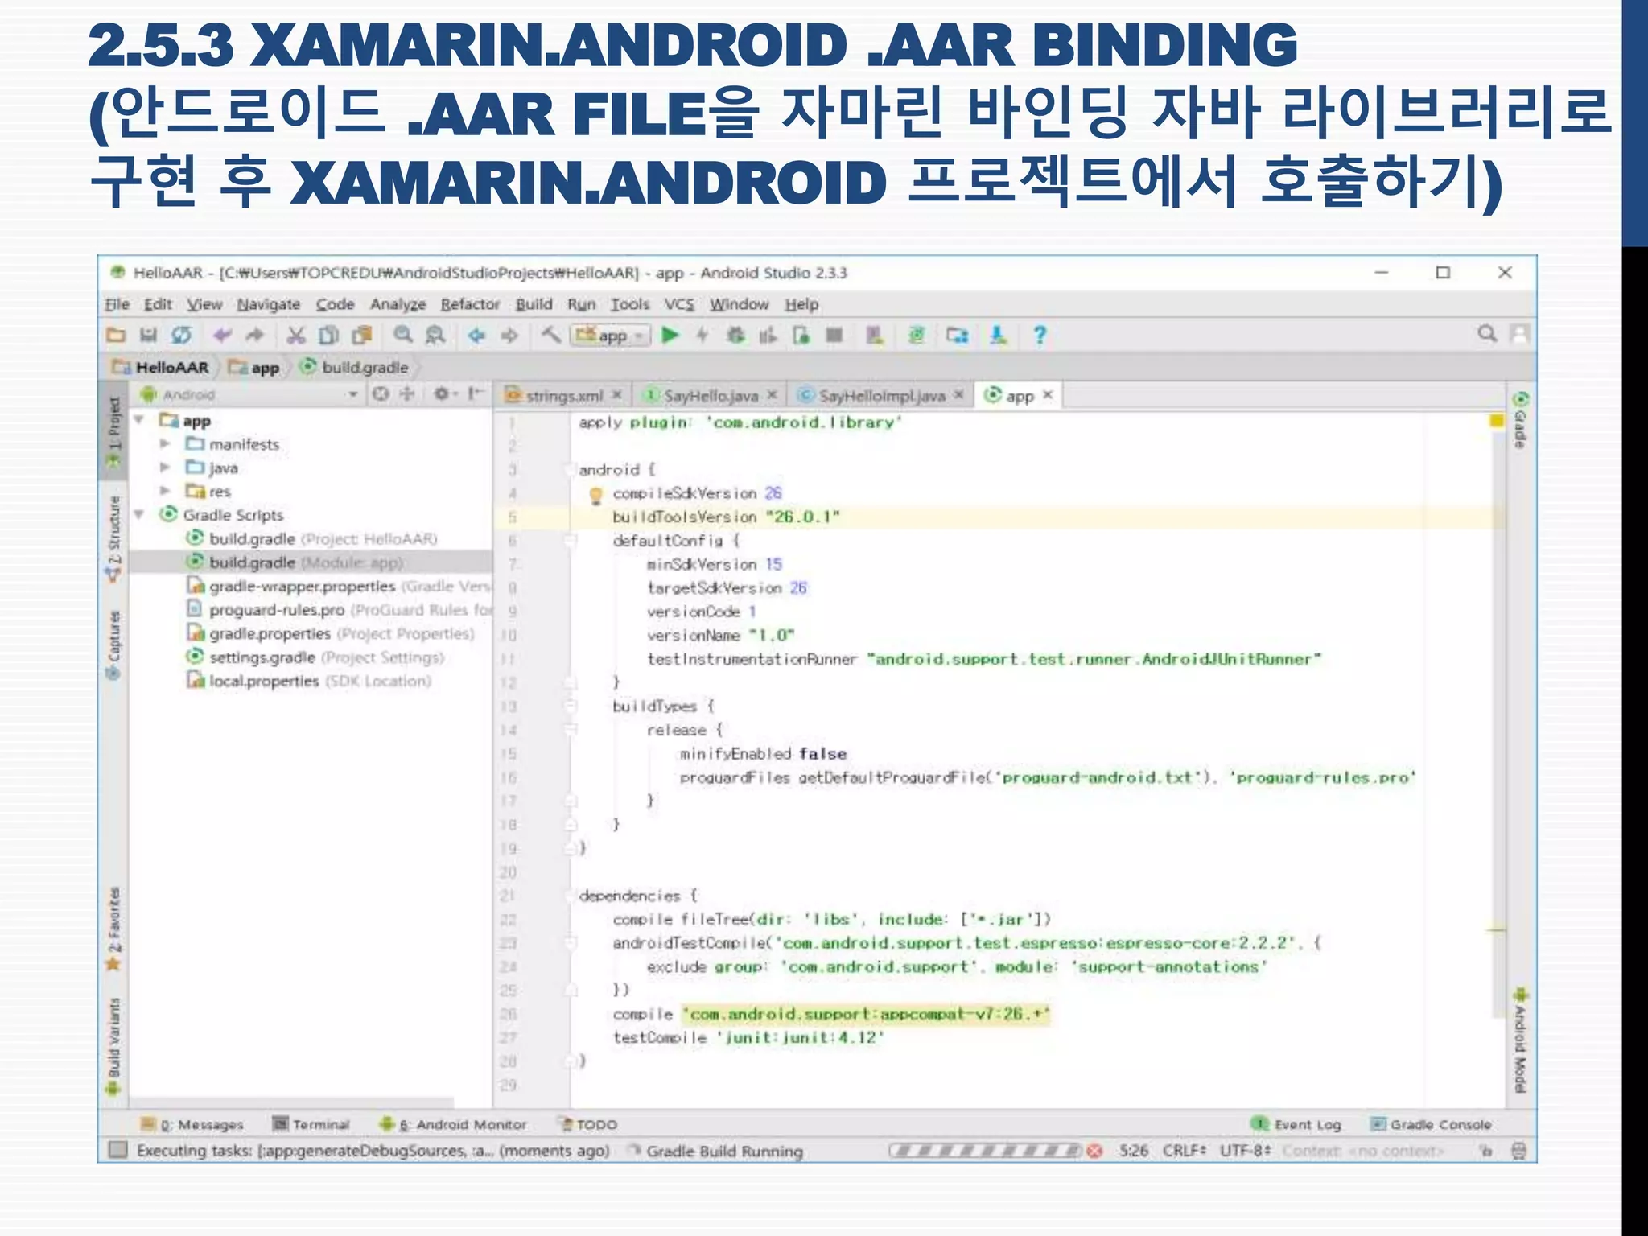Click the Copy toolbar icon
Image resolution: width=1648 pixels, height=1236 pixels.
328,336
